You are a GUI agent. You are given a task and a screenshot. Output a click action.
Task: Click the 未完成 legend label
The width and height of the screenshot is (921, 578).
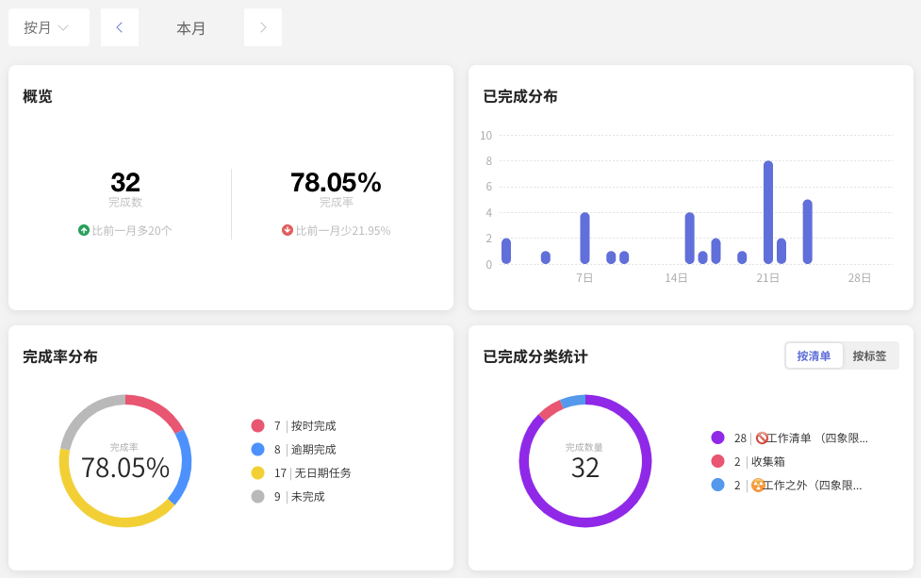click(307, 496)
